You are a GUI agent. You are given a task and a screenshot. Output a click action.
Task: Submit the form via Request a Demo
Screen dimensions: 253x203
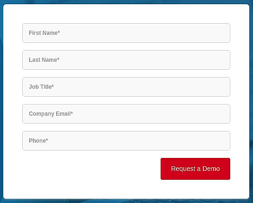195,169
